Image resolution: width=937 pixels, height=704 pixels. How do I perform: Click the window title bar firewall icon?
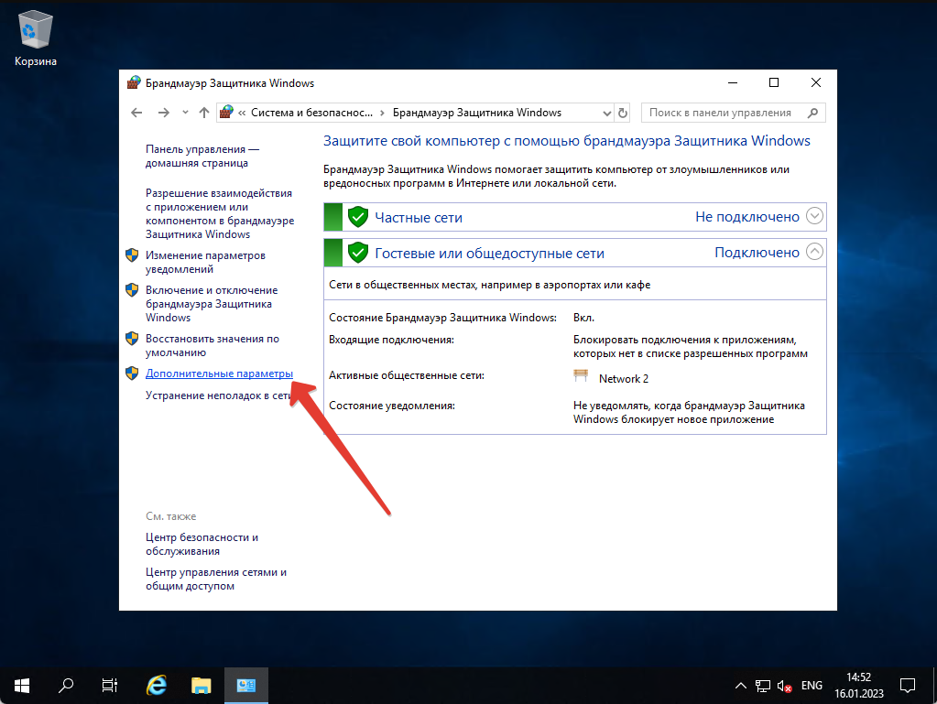[134, 83]
